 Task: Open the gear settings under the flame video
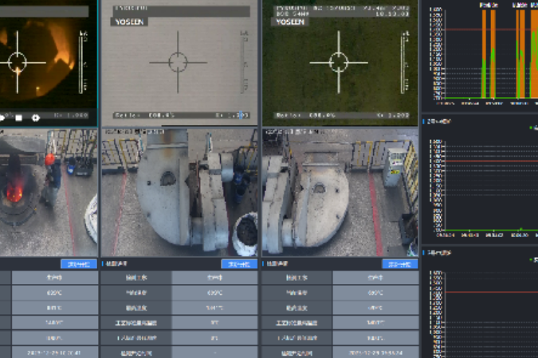35,118
